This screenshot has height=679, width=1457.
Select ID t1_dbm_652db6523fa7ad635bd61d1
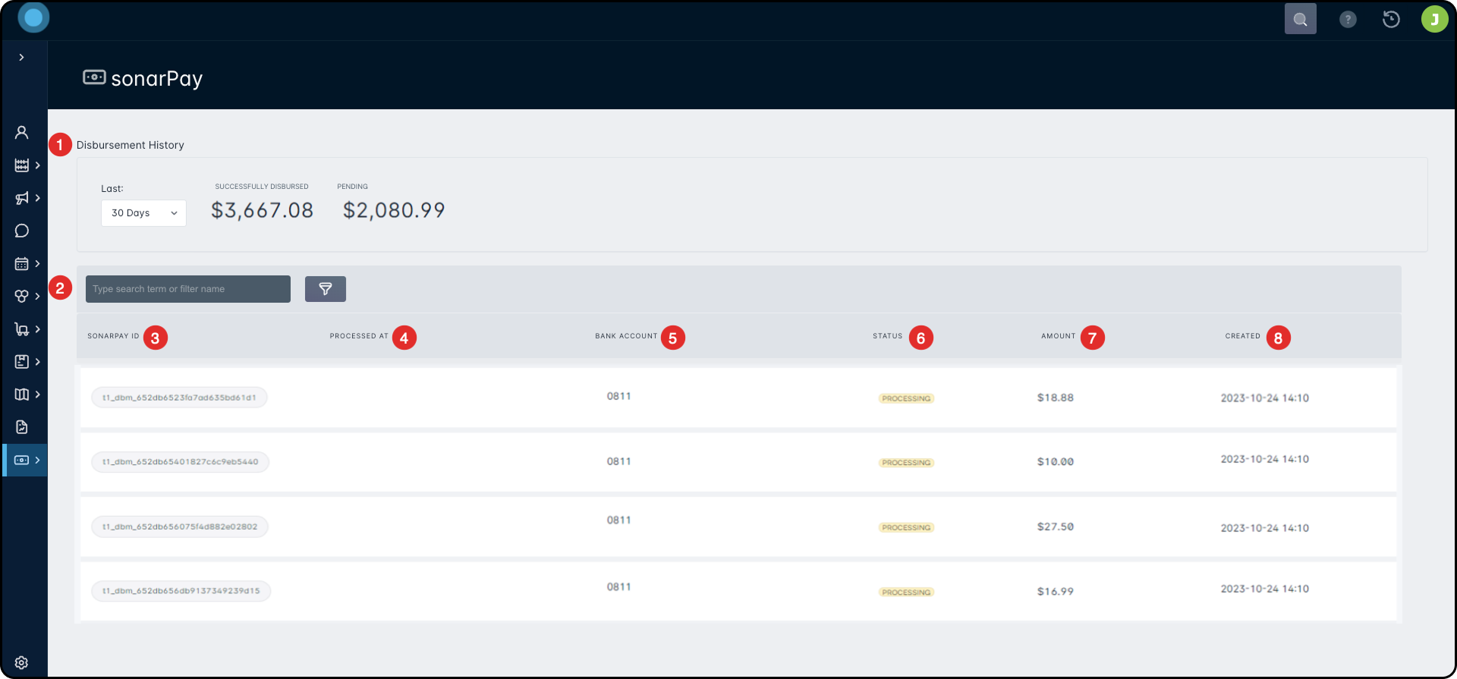[x=179, y=398]
